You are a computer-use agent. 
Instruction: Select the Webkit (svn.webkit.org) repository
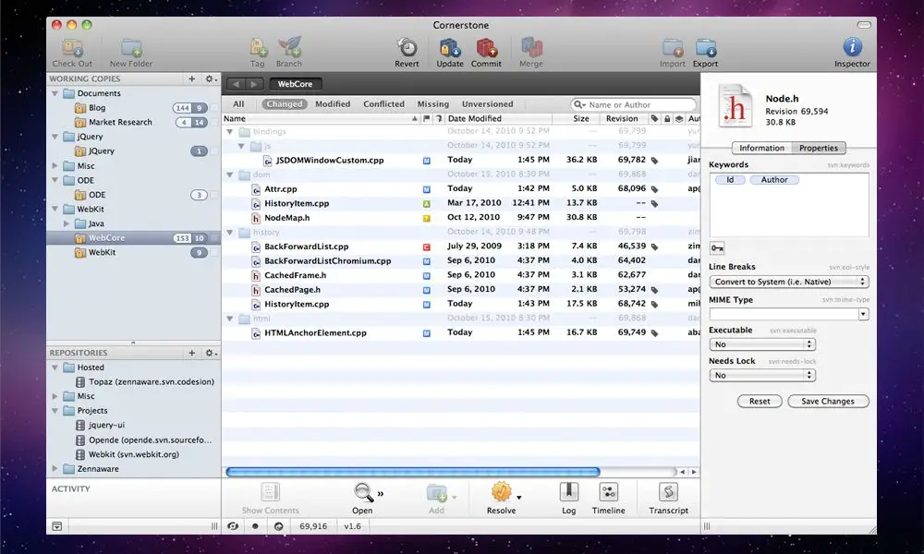134,454
